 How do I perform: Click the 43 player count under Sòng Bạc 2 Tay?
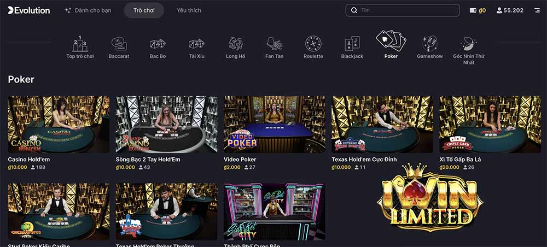pos(147,167)
